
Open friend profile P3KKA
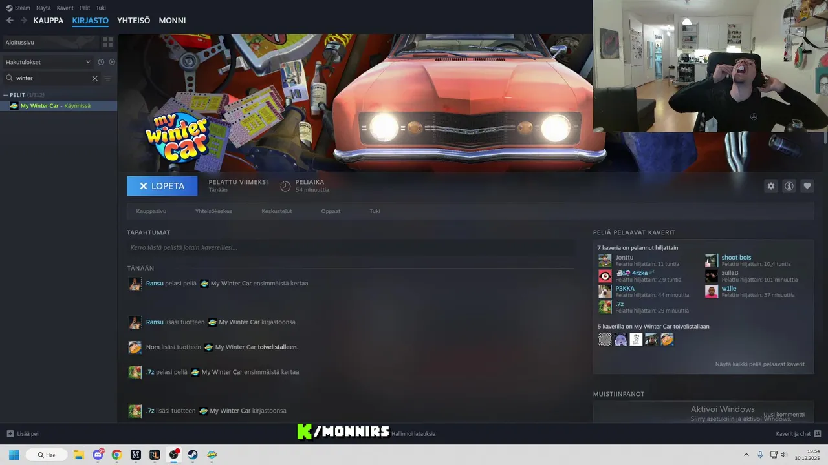tap(625, 289)
